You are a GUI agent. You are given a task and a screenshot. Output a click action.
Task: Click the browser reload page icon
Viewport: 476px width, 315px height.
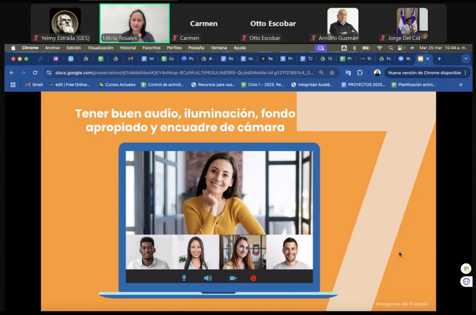tap(35, 73)
